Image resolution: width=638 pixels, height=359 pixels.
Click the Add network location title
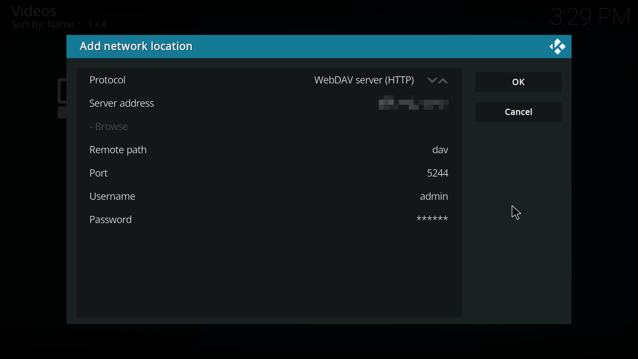pyautogui.click(x=136, y=46)
